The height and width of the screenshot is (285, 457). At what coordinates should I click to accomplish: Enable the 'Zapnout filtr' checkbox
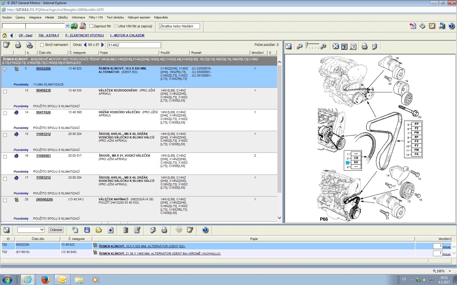(91, 26)
